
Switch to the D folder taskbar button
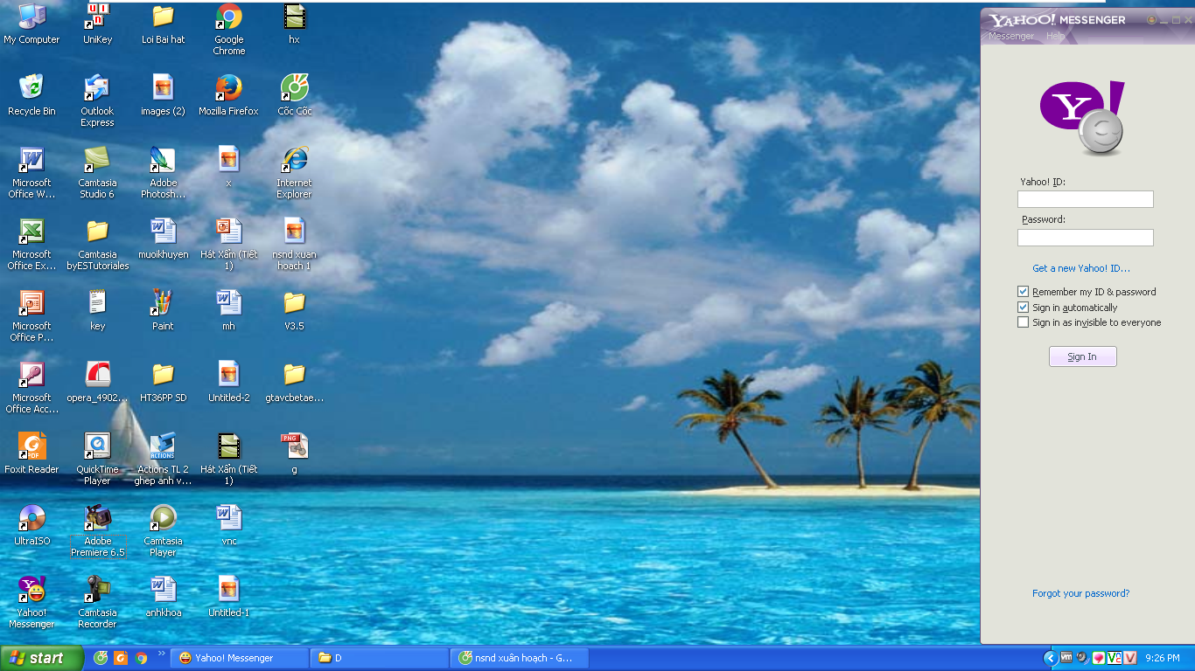coord(380,658)
